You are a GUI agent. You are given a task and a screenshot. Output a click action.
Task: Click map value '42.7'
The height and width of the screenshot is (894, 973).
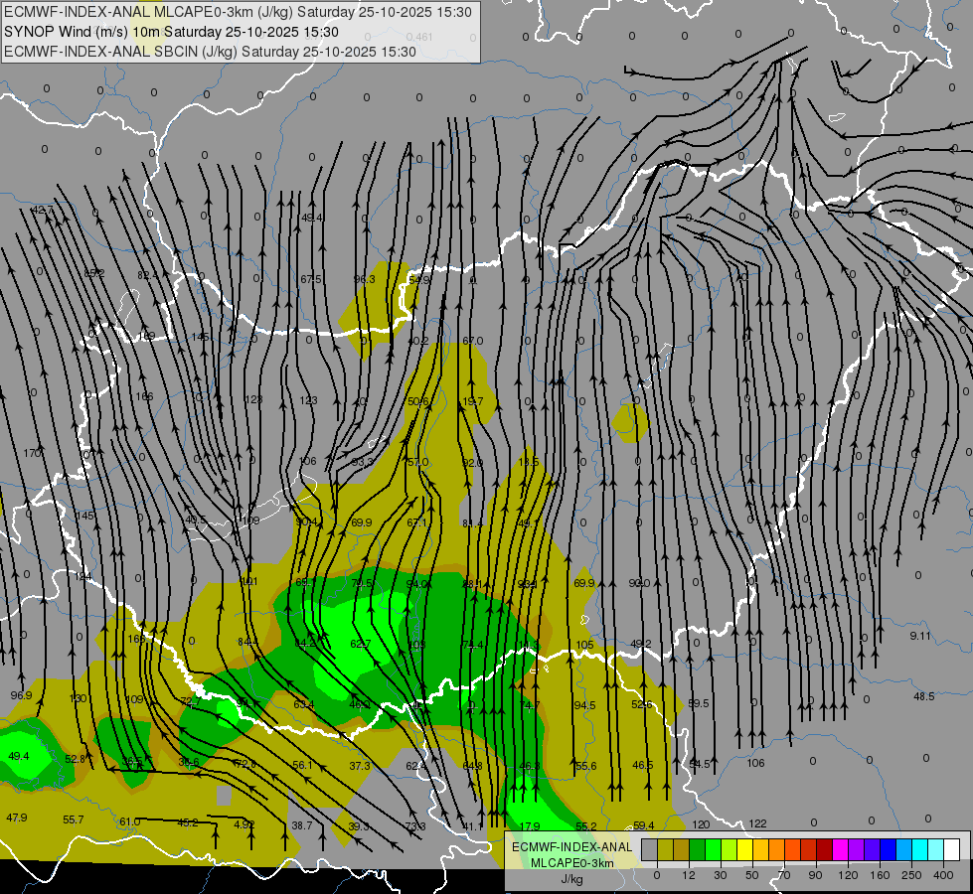point(43,211)
